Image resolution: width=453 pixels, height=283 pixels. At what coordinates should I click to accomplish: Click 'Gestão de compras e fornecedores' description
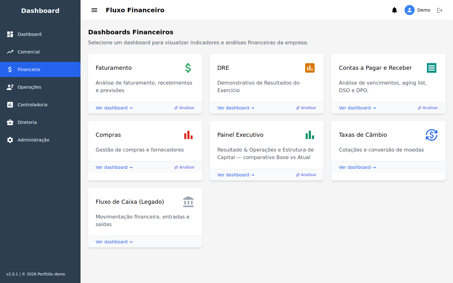tap(140, 150)
